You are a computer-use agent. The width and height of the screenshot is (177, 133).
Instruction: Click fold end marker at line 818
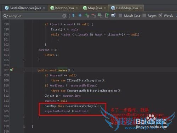click(x=24, y=126)
